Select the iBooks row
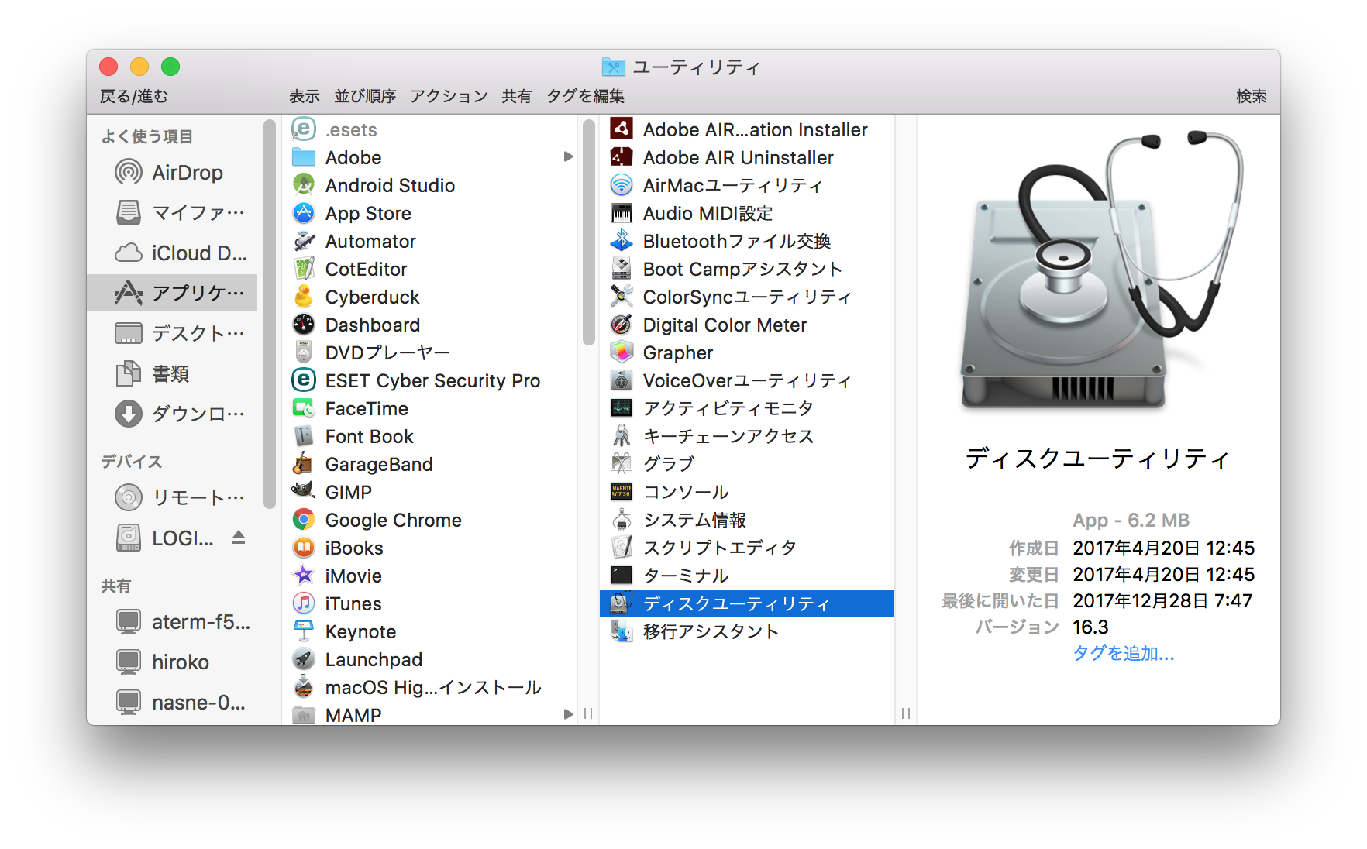The width and height of the screenshot is (1367, 849). (x=431, y=548)
